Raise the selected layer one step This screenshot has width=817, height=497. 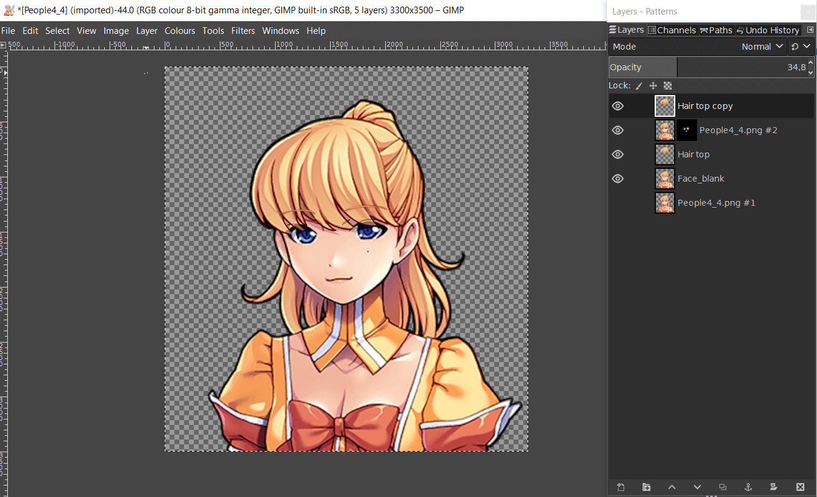(672, 487)
